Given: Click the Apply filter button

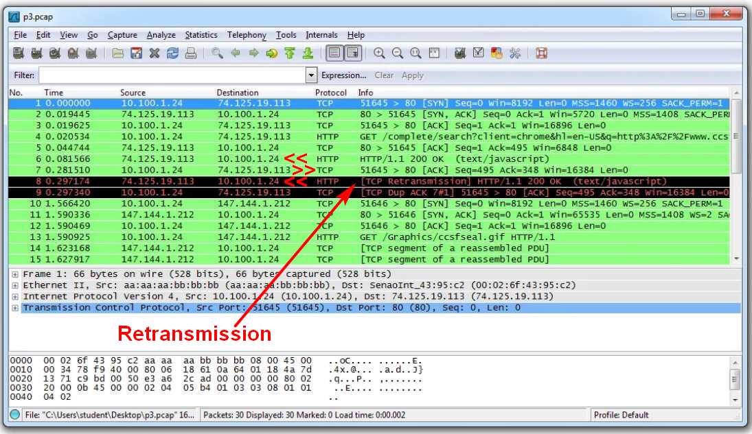Looking at the screenshot, I should (412, 75).
